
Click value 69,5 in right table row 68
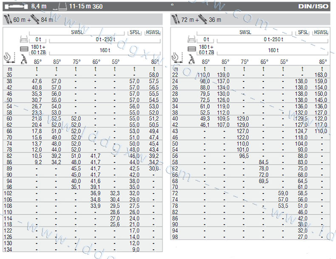pyautogui.click(x=264, y=181)
